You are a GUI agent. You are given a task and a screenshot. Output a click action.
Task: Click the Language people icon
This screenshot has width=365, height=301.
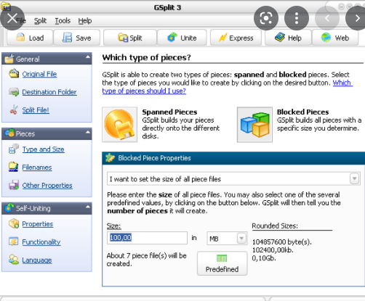click(x=14, y=260)
